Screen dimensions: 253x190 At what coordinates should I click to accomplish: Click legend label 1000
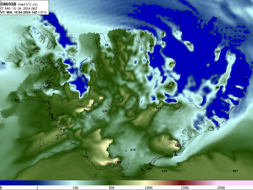[149, 188]
